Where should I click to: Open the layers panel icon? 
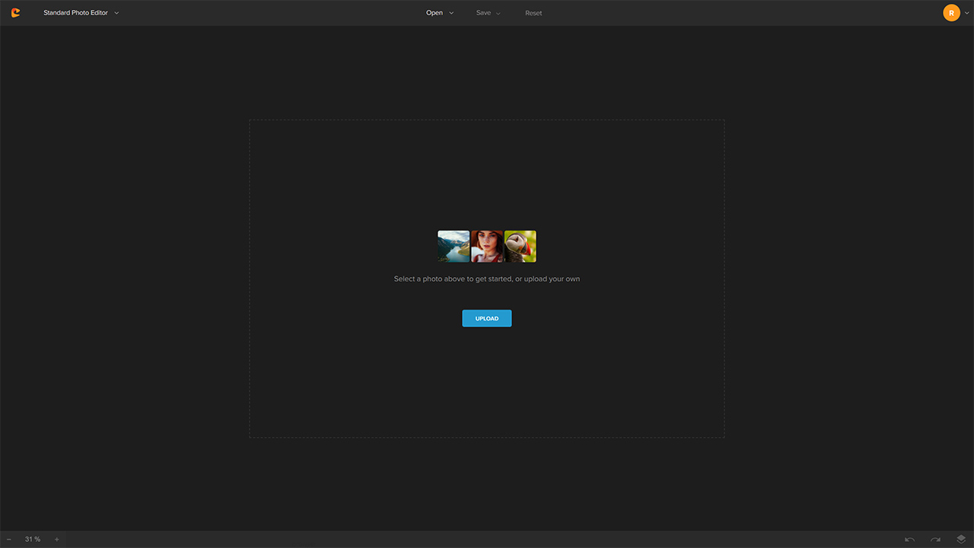coord(961,540)
